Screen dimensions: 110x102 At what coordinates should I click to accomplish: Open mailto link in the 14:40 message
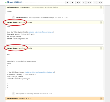coord(41,32)
